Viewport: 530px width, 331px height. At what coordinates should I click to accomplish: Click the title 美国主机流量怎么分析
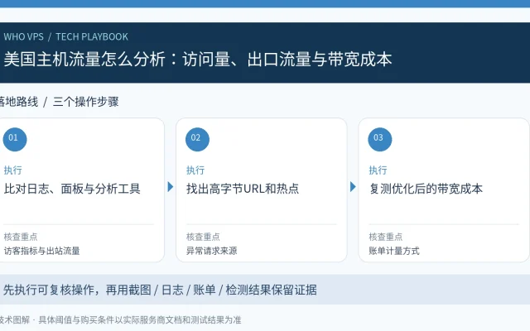pyautogui.click(x=84, y=59)
